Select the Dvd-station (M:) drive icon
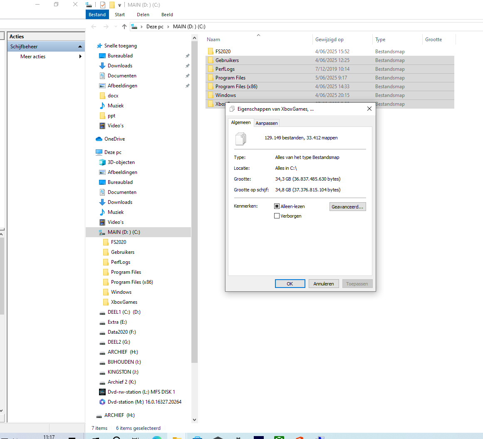Screen dimensions: 483x439 (x=102, y=402)
